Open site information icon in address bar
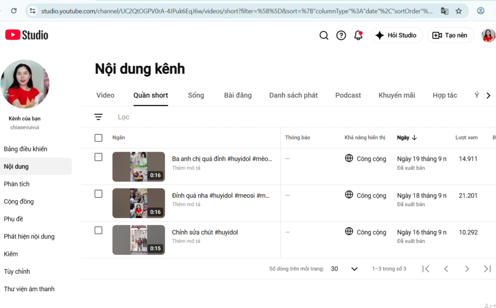 coord(32,11)
